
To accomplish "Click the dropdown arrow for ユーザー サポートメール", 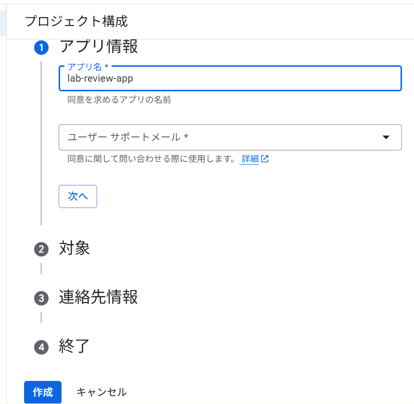I will (386, 137).
